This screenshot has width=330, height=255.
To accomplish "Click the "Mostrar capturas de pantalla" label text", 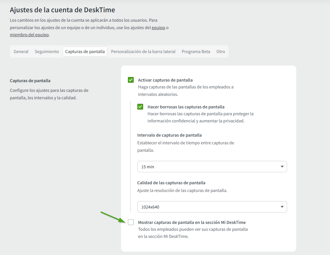I will coord(192,222).
